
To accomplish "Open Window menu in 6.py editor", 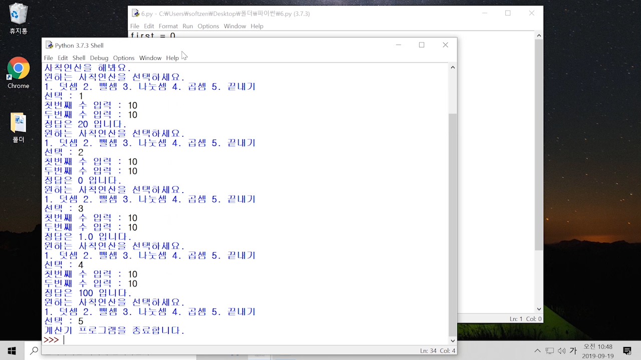I will pos(235,26).
